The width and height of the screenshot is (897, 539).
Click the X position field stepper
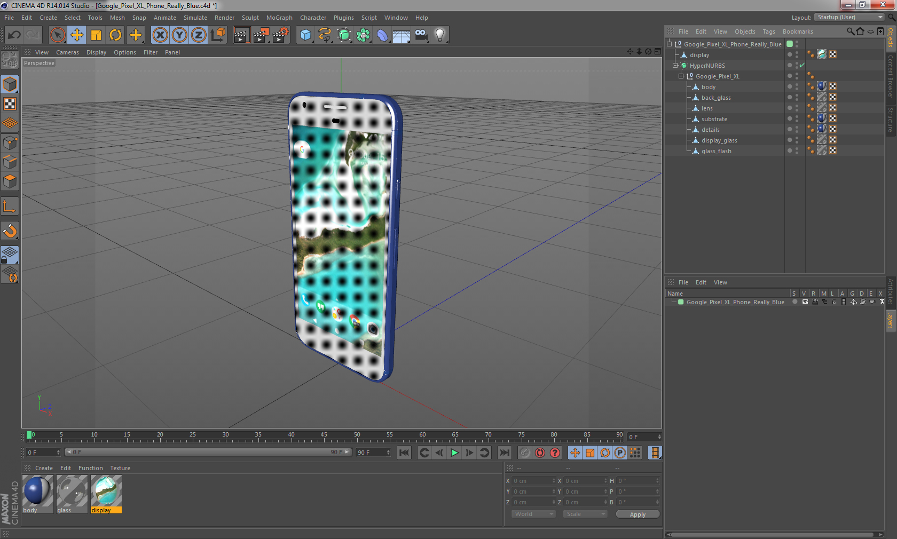pos(554,481)
